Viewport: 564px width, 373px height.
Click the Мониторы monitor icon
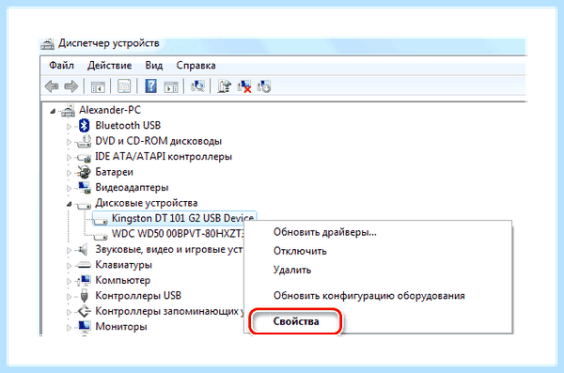[85, 327]
